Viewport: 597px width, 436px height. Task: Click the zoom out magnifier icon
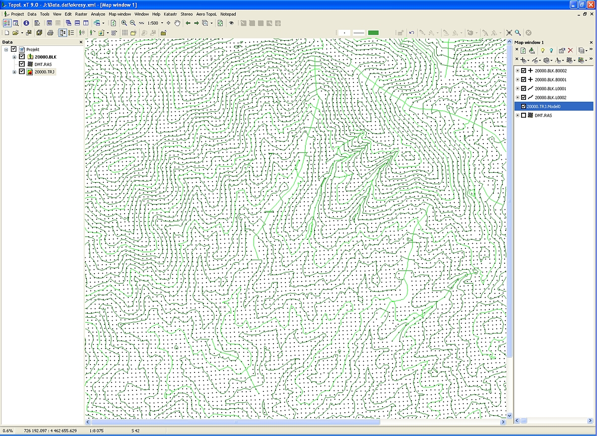click(x=133, y=23)
